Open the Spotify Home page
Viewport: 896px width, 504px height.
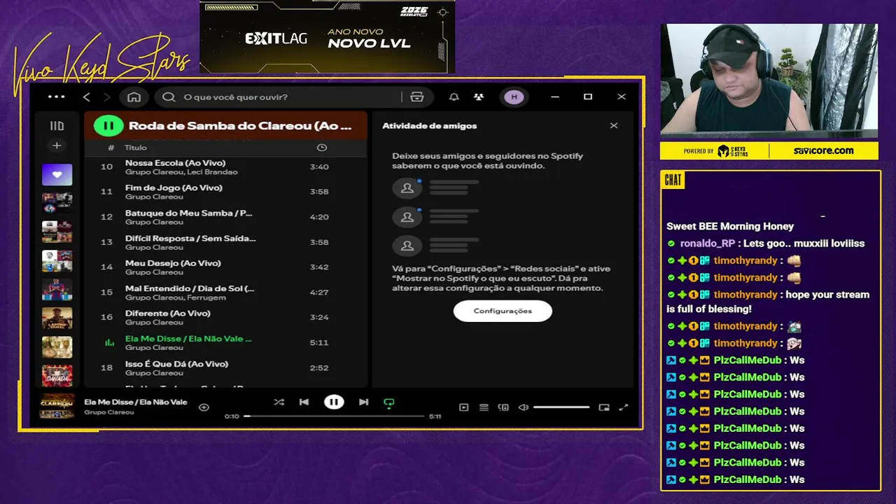(x=134, y=97)
